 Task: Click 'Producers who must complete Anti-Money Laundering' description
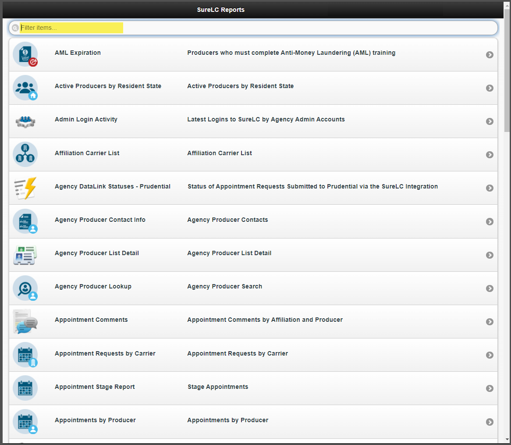(291, 53)
